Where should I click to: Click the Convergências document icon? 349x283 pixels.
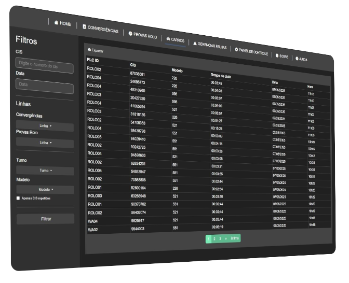[84, 27]
